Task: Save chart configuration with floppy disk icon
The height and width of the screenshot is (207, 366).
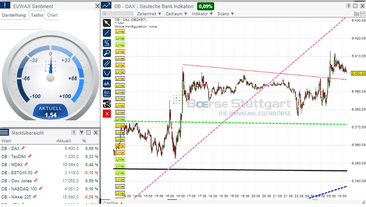Action: [x=363, y=14]
